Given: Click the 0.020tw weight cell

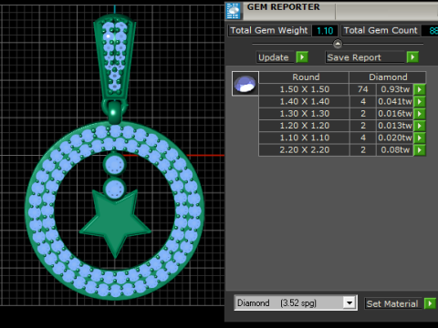Looking at the screenshot, I should 395,138.
